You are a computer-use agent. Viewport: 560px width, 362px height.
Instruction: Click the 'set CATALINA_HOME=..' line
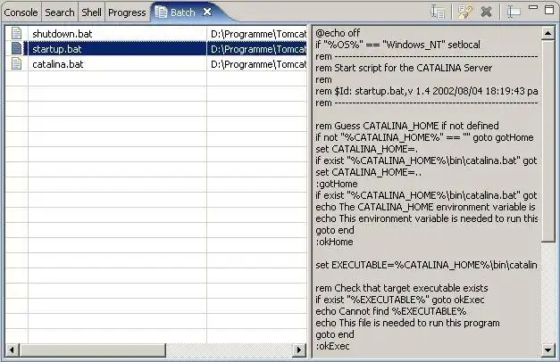pyautogui.click(x=368, y=172)
